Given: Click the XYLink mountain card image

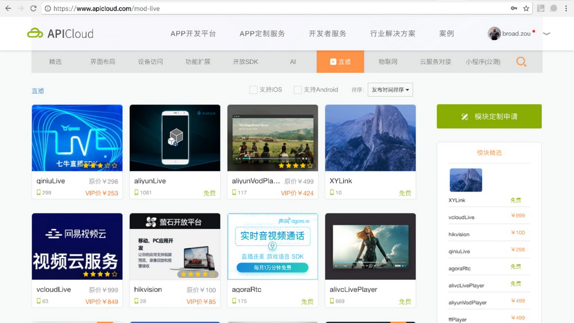Looking at the screenshot, I should click(x=370, y=138).
